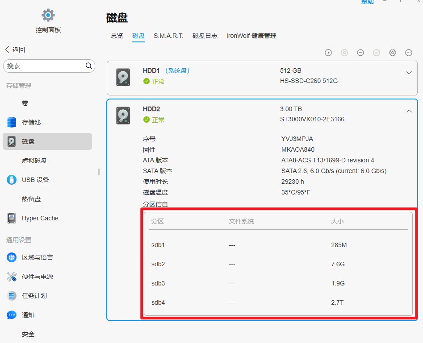Click the 帮助 help link
The height and width of the screenshot is (343, 423).
click(x=368, y=2)
